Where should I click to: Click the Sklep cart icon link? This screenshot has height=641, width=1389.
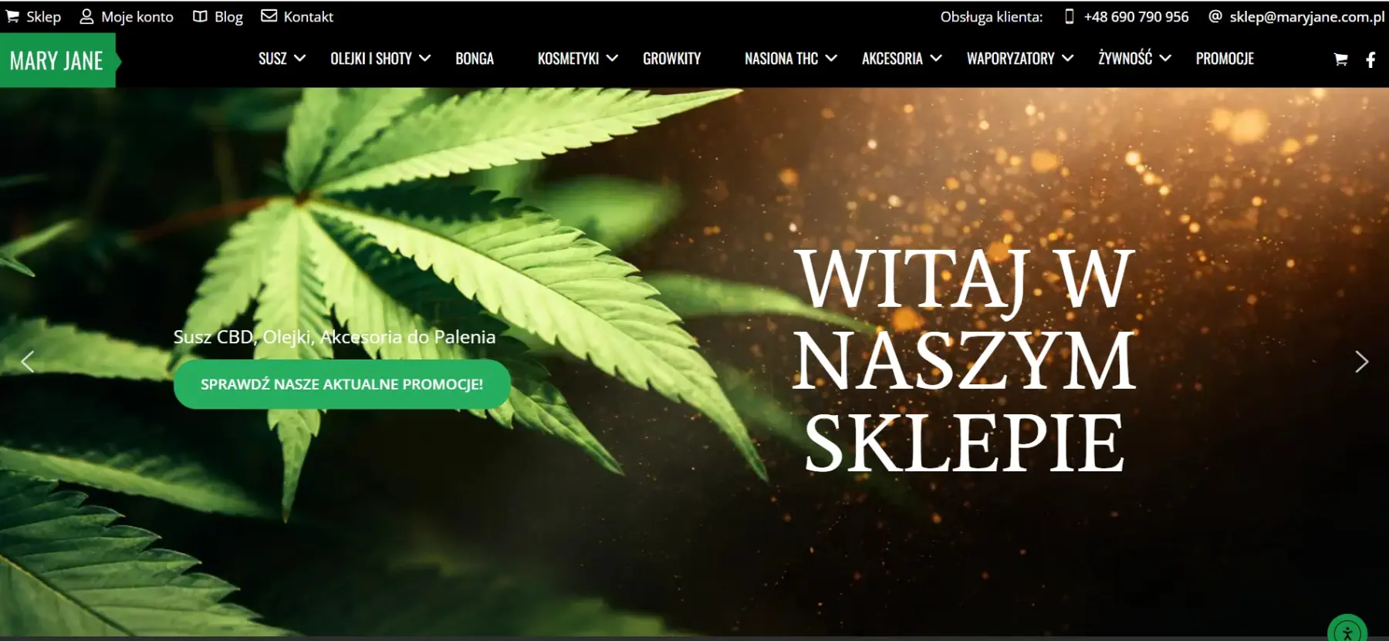(34, 16)
